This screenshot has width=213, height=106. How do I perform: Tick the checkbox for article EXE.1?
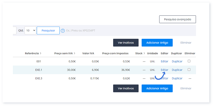[x=189, y=70]
